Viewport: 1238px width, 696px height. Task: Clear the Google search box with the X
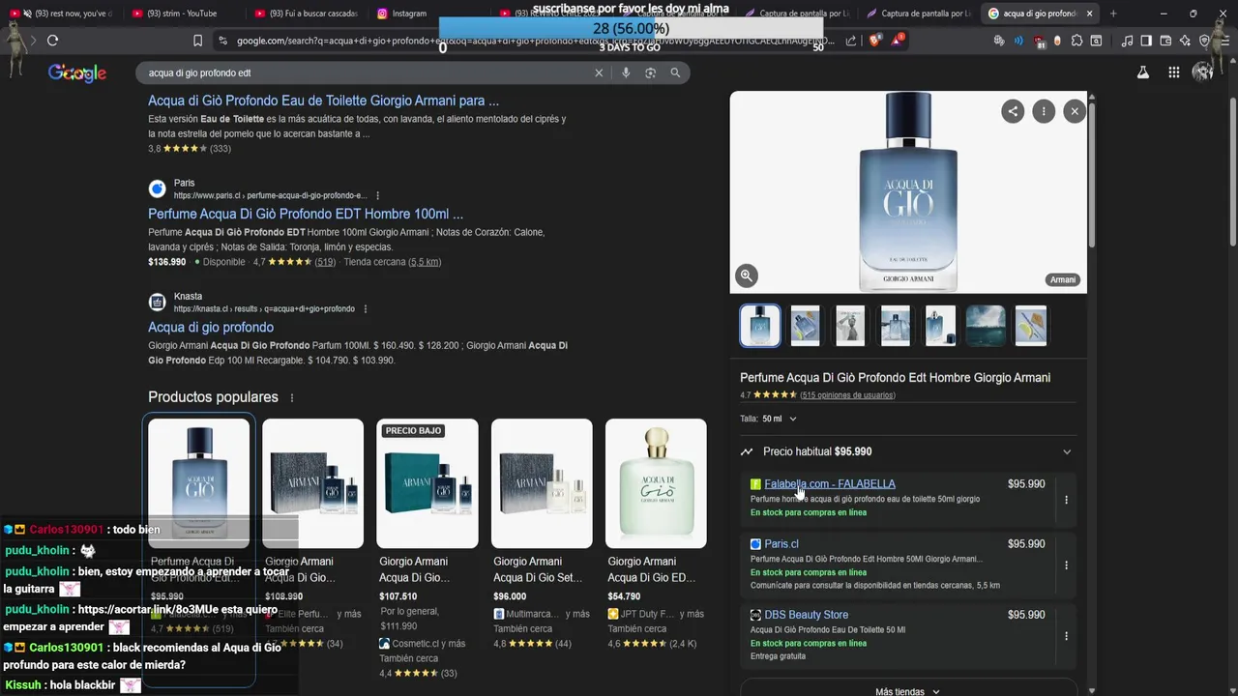point(599,72)
